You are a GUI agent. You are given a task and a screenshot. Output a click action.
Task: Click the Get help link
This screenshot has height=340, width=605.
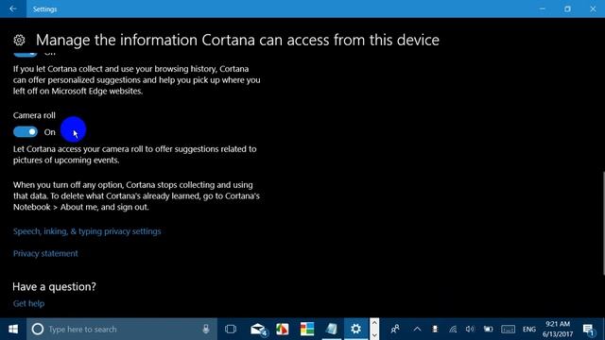tap(28, 303)
